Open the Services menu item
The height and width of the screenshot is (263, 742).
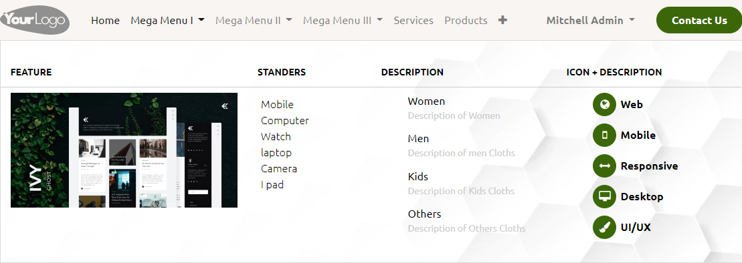[413, 20]
